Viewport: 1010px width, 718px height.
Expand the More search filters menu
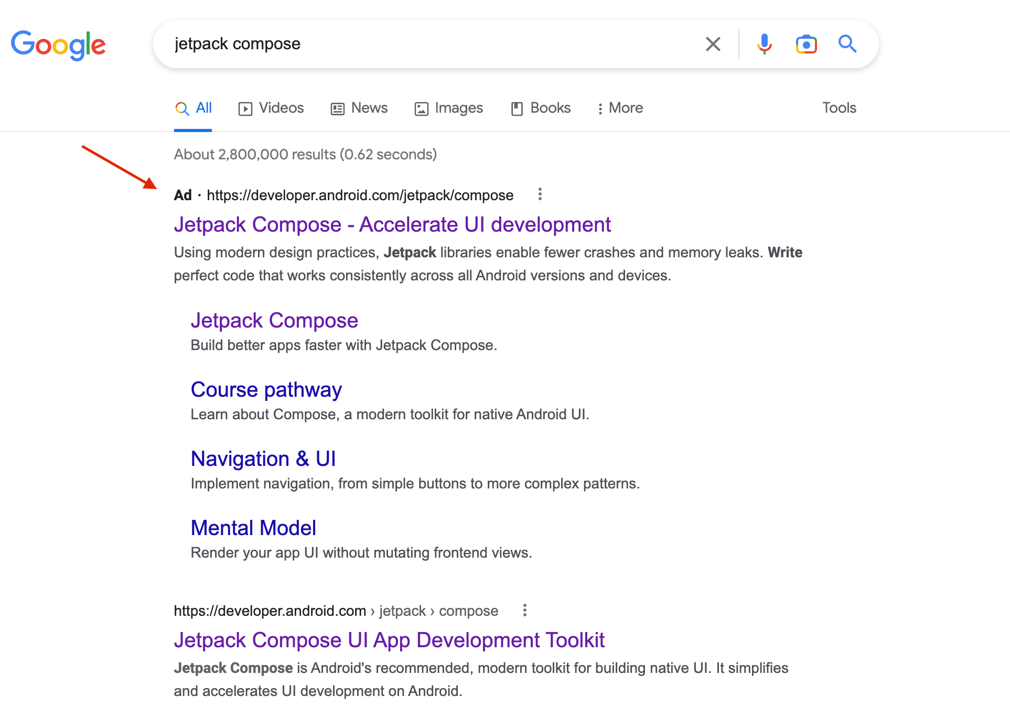[620, 108]
